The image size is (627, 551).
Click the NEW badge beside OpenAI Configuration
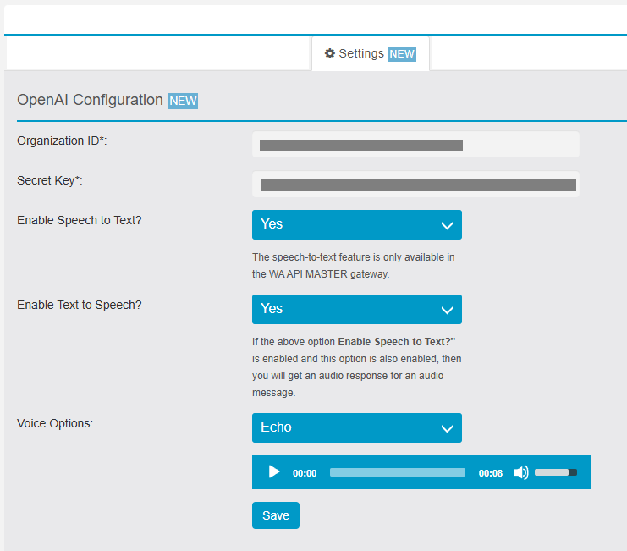(183, 101)
